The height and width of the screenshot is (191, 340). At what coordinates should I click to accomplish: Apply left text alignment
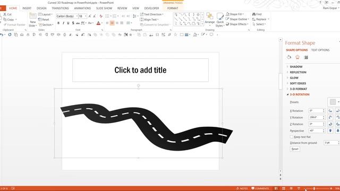pos(107,23)
